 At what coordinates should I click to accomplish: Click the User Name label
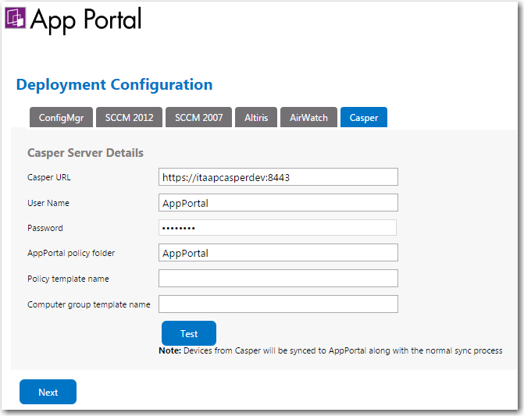click(x=48, y=203)
